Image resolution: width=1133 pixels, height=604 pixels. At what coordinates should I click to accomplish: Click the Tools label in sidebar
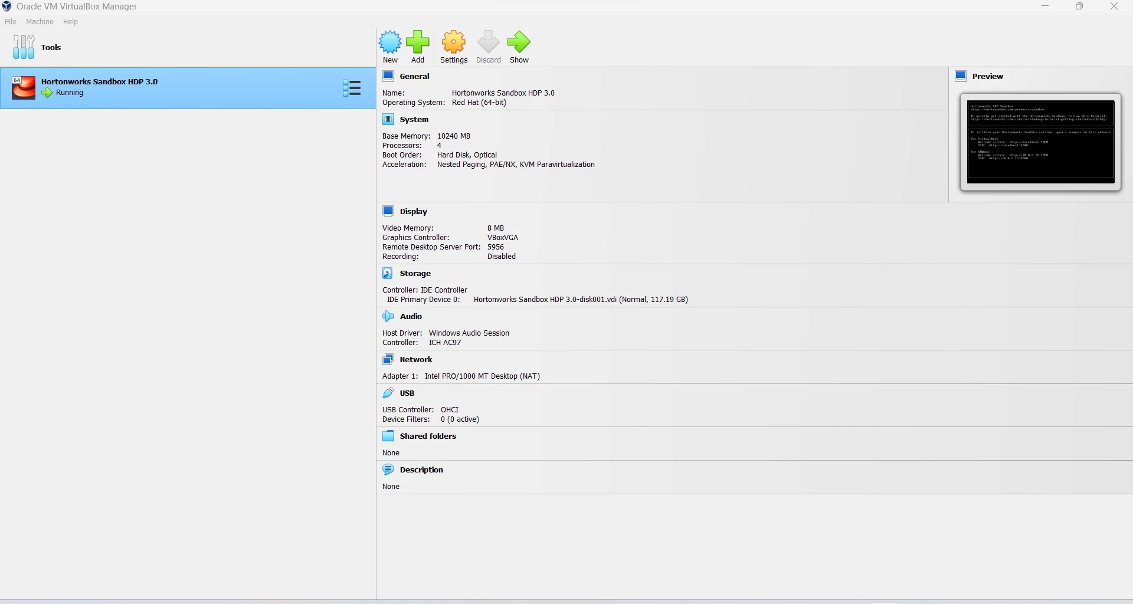coord(51,47)
